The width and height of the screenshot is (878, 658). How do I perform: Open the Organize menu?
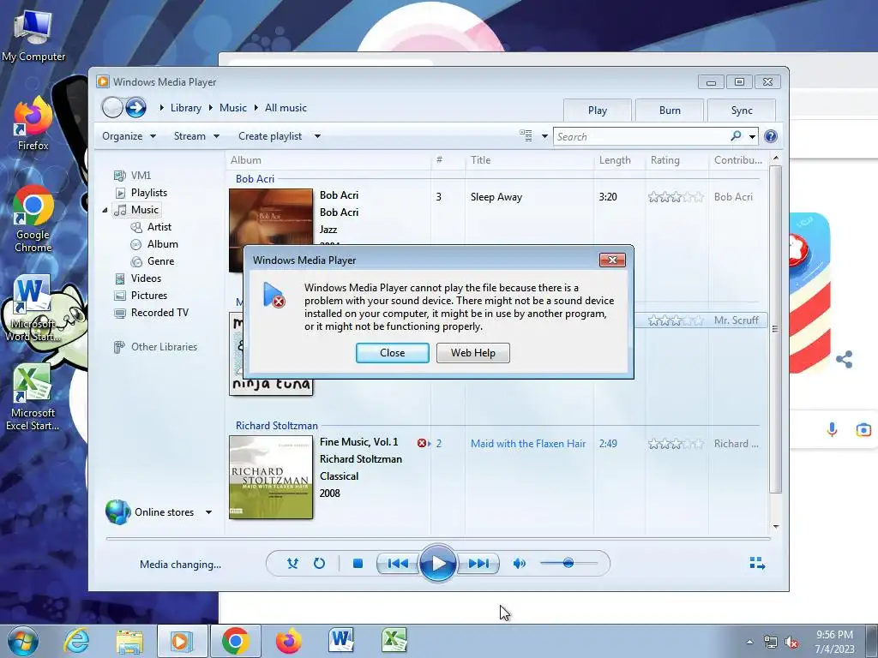129,136
